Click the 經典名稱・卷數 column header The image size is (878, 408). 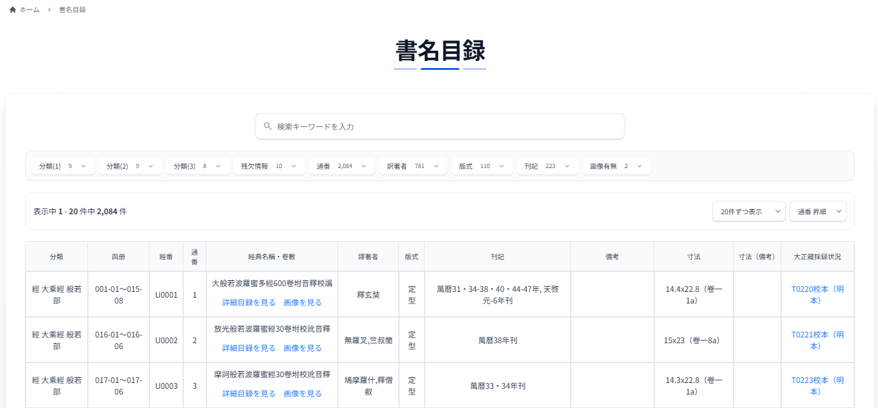271,257
